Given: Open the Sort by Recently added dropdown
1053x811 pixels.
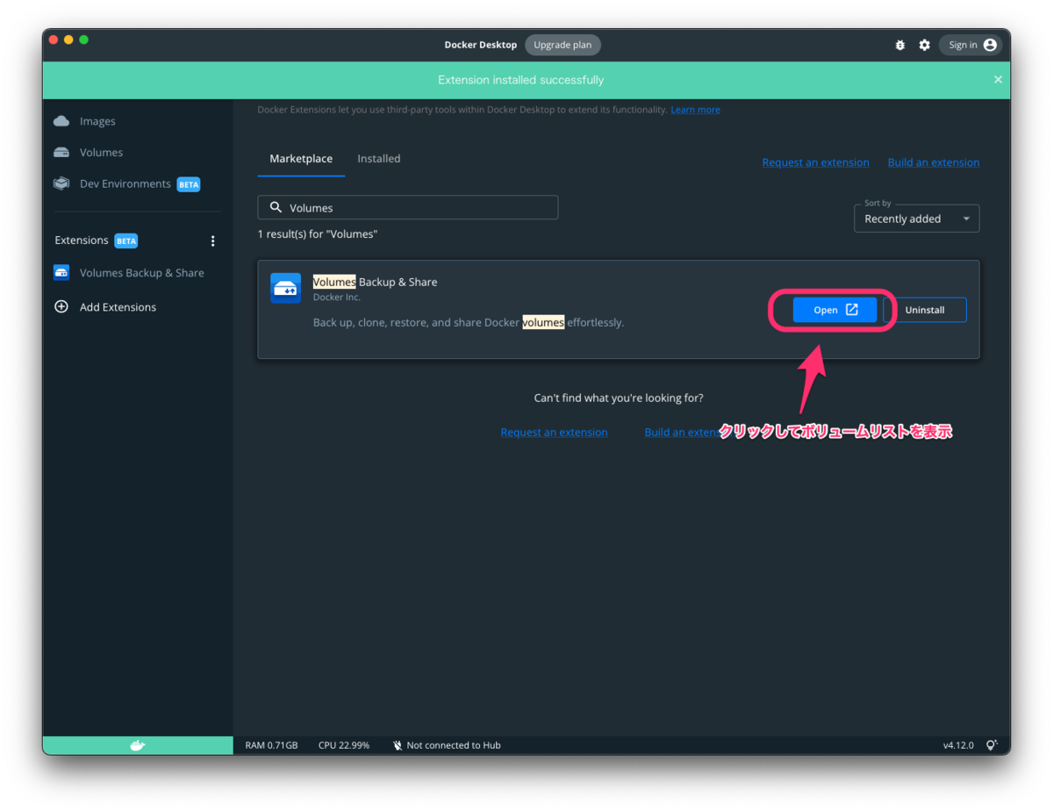Looking at the screenshot, I should (916, 219).
